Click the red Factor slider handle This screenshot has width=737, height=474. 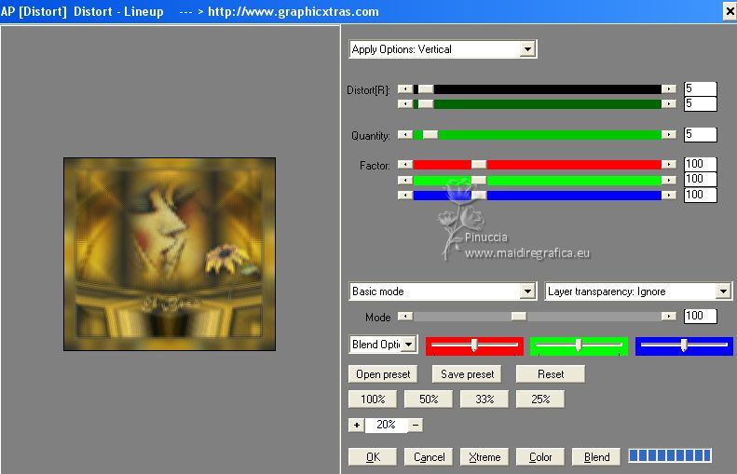479,165
